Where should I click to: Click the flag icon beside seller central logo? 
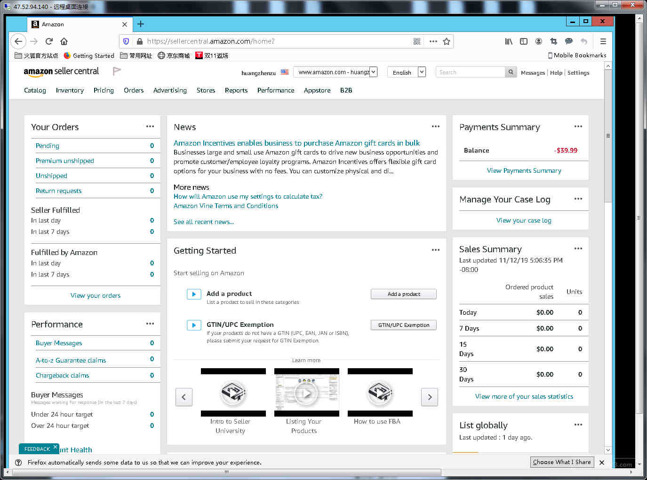click(x=117, y=71)
